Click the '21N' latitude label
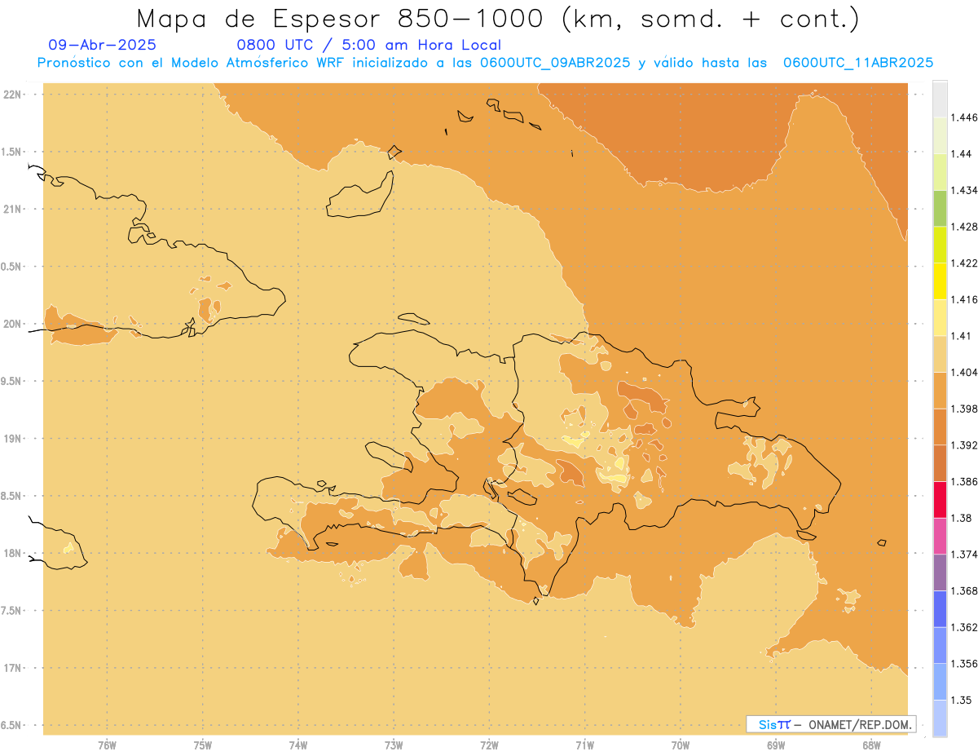 click(12, 209)
